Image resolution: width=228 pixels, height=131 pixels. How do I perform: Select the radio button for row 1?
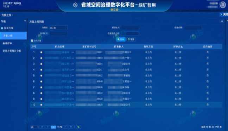41,52
